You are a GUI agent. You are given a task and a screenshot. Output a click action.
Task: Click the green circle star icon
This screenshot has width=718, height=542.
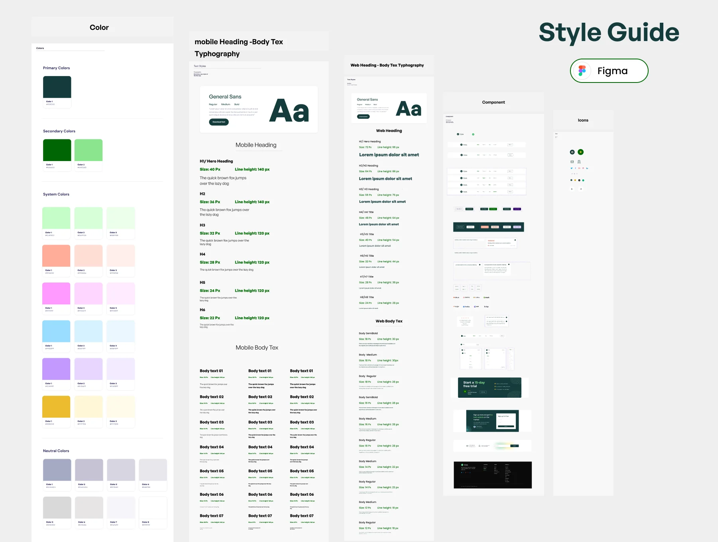pyautogui.click(x=581, y=152)
